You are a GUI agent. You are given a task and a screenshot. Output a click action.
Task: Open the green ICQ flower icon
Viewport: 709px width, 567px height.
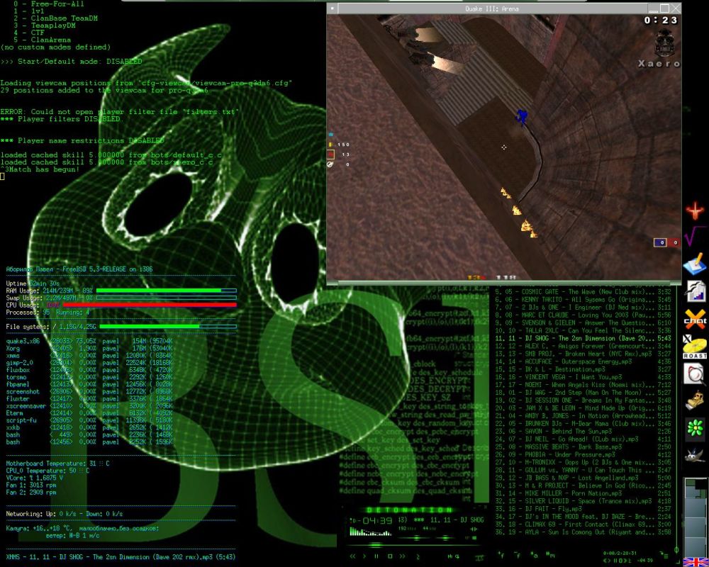click(695, 427)
